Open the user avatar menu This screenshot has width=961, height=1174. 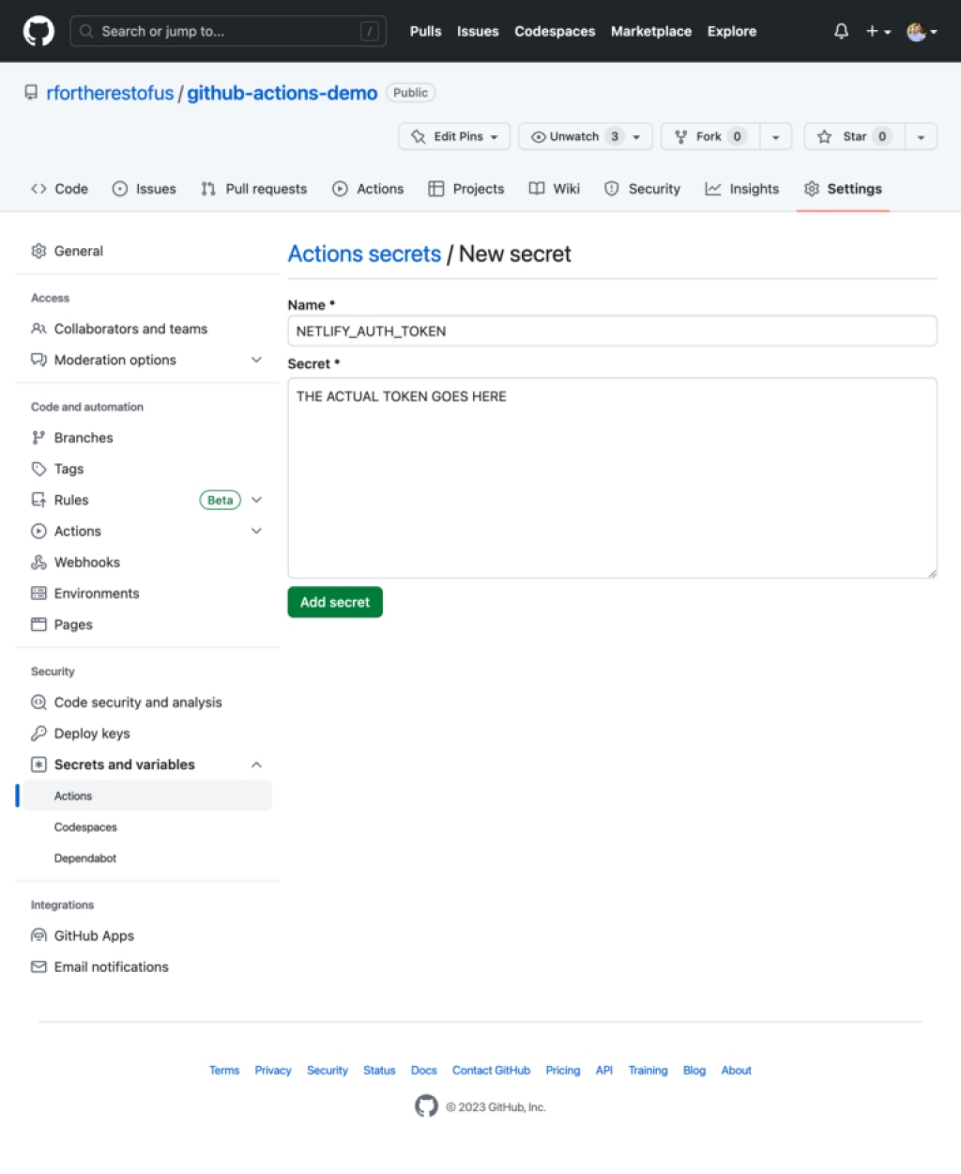click(x=922, y=31)
